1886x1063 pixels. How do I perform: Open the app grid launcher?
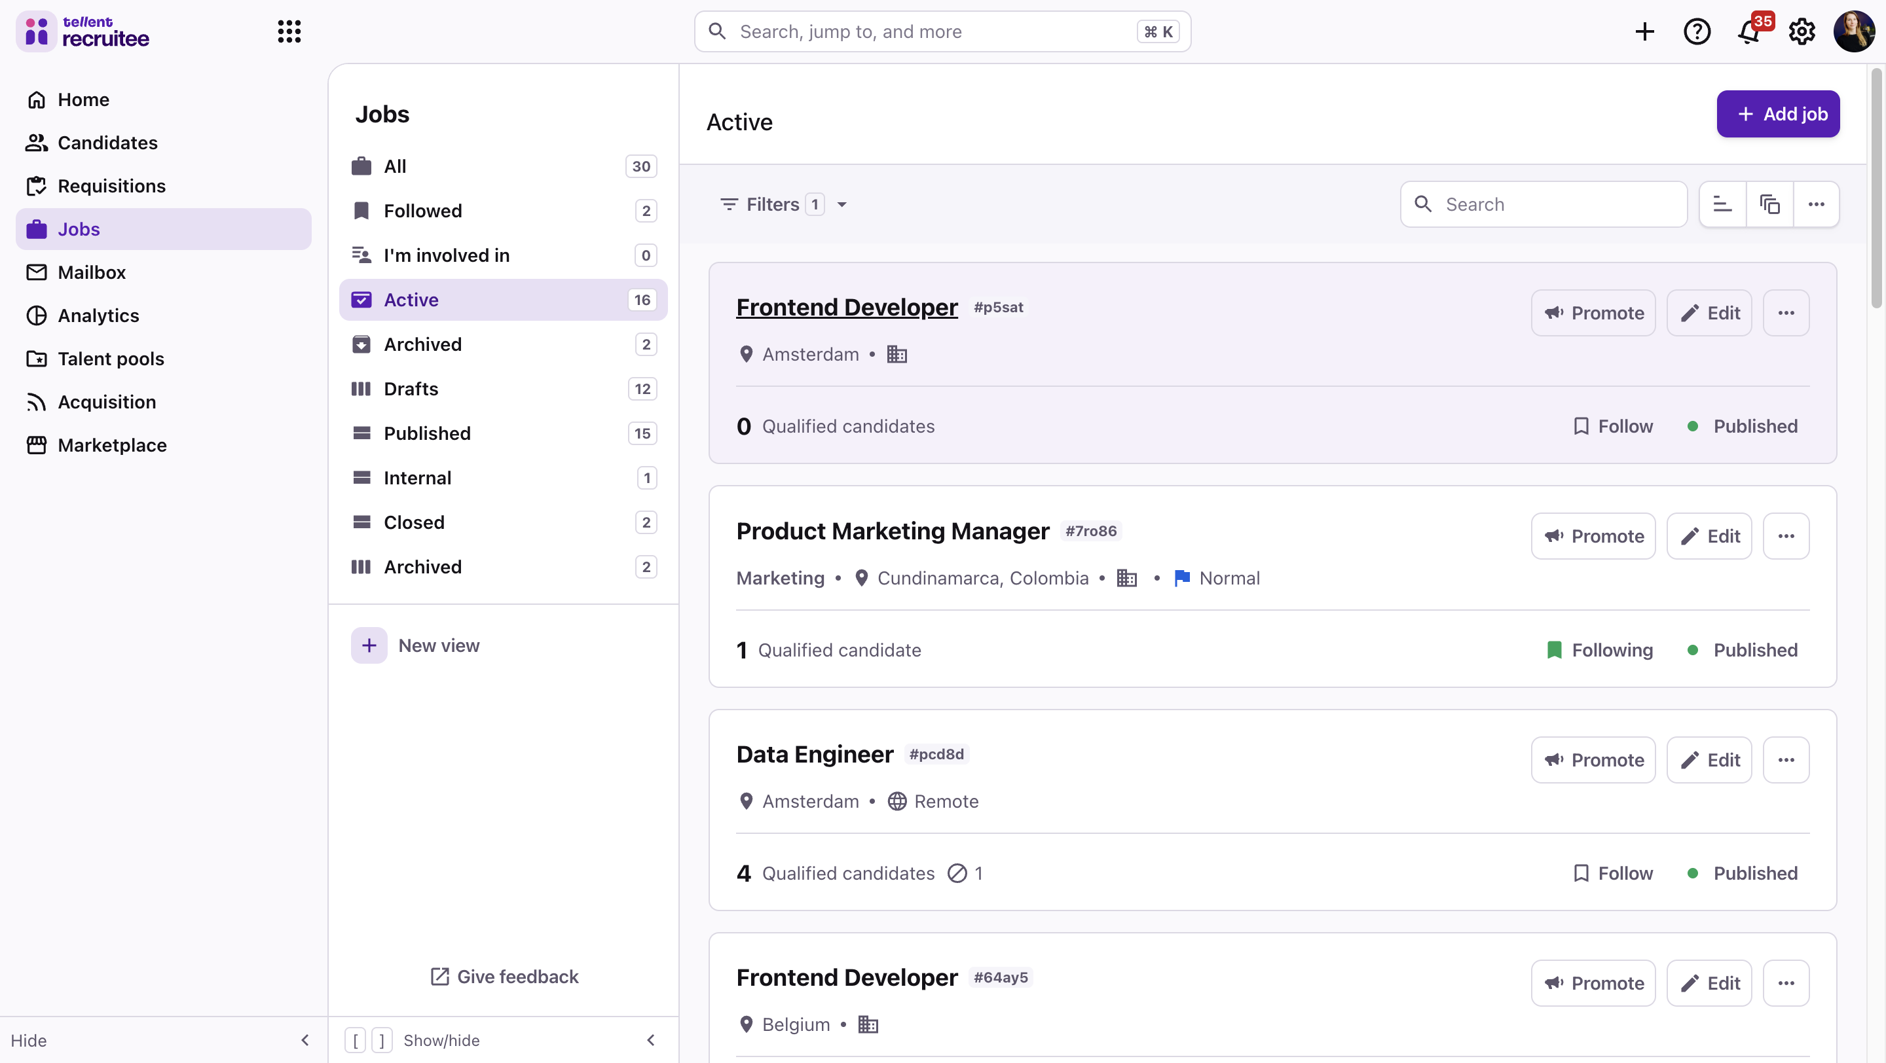click(x=289, y=31)
